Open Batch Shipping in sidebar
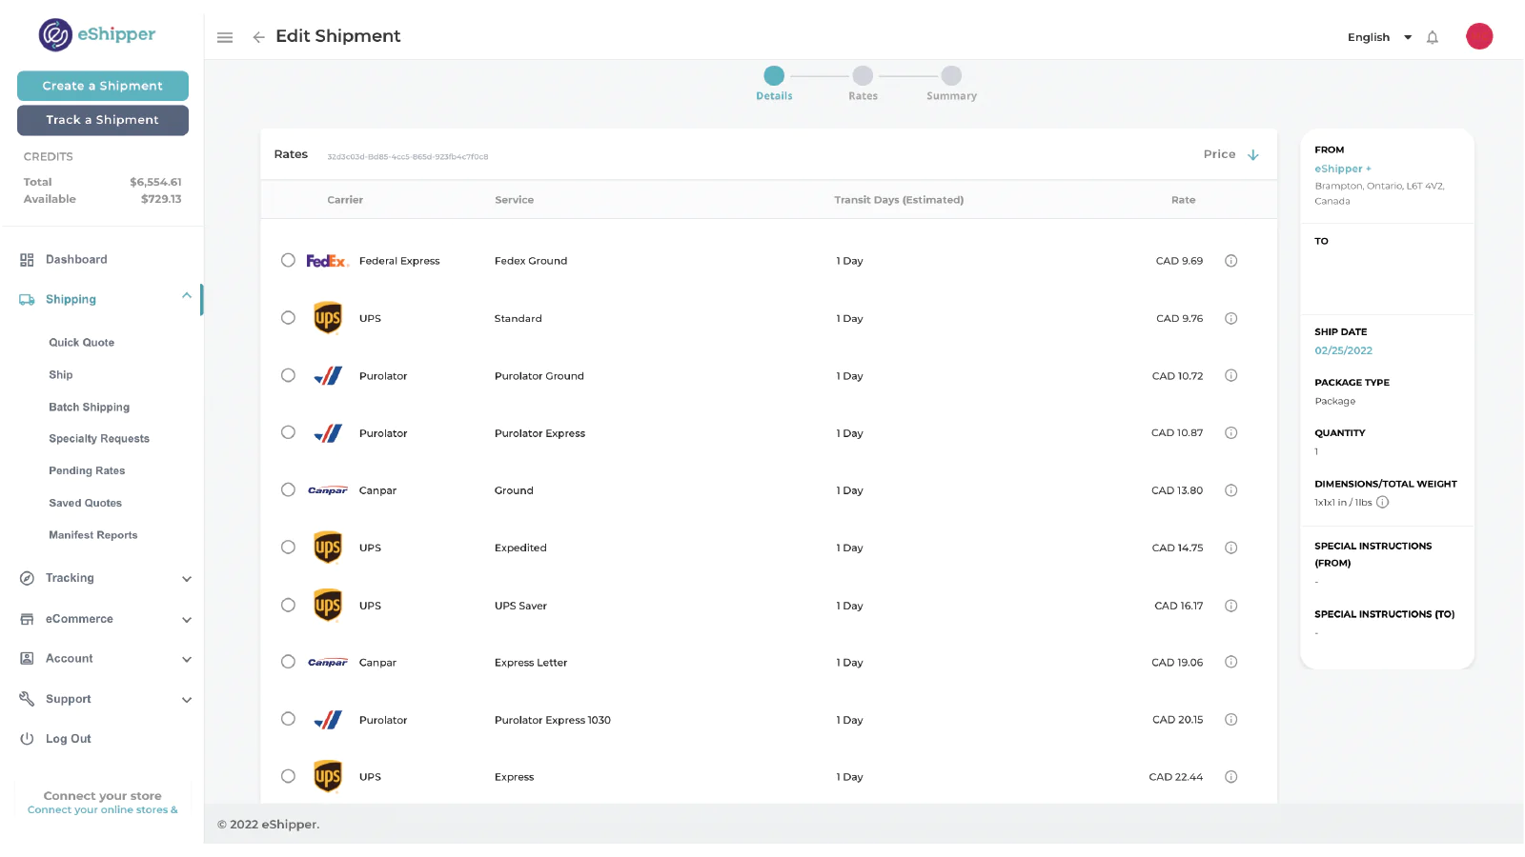Screen dimensions: 1525x857 click(x=90, y=408)
